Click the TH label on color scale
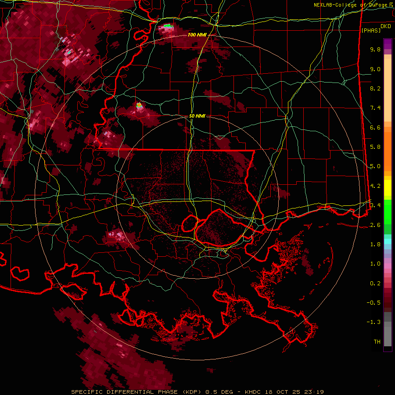This screenshot has height=395, width=395. 377,341
